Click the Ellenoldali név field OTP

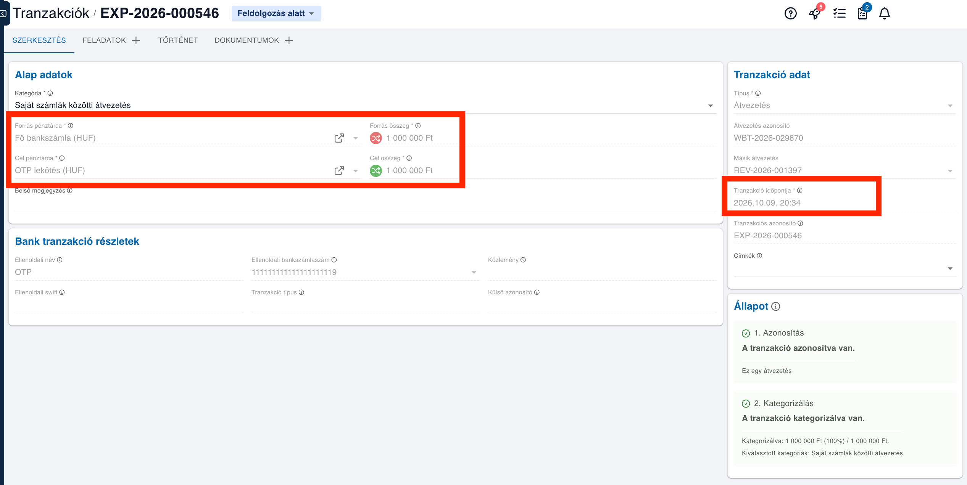coord(129,272)
